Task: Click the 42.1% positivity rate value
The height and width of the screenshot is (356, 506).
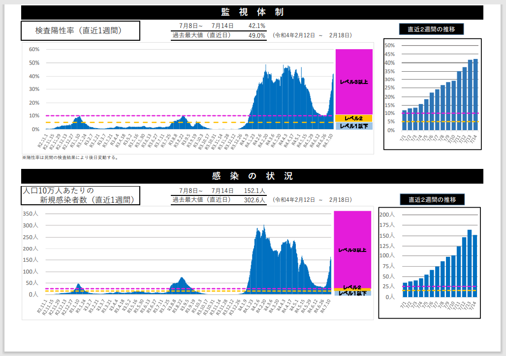Action: tap(257, 26)
